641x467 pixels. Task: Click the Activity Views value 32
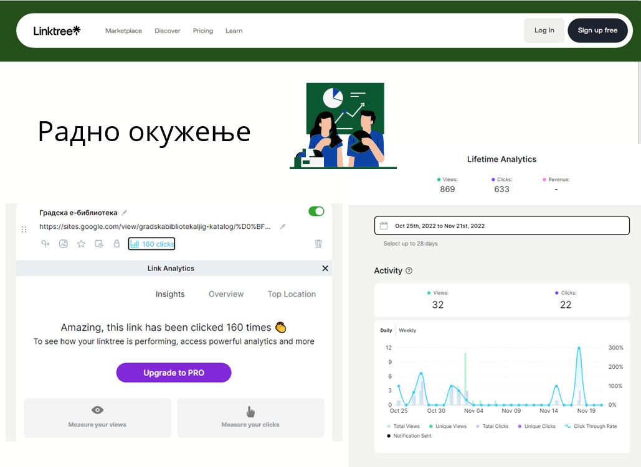click(438, 305)
